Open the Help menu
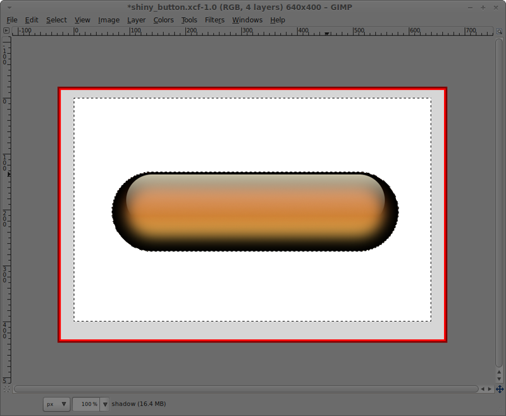The height and width of the screenshot is (416, 506). tap(277, 20)
